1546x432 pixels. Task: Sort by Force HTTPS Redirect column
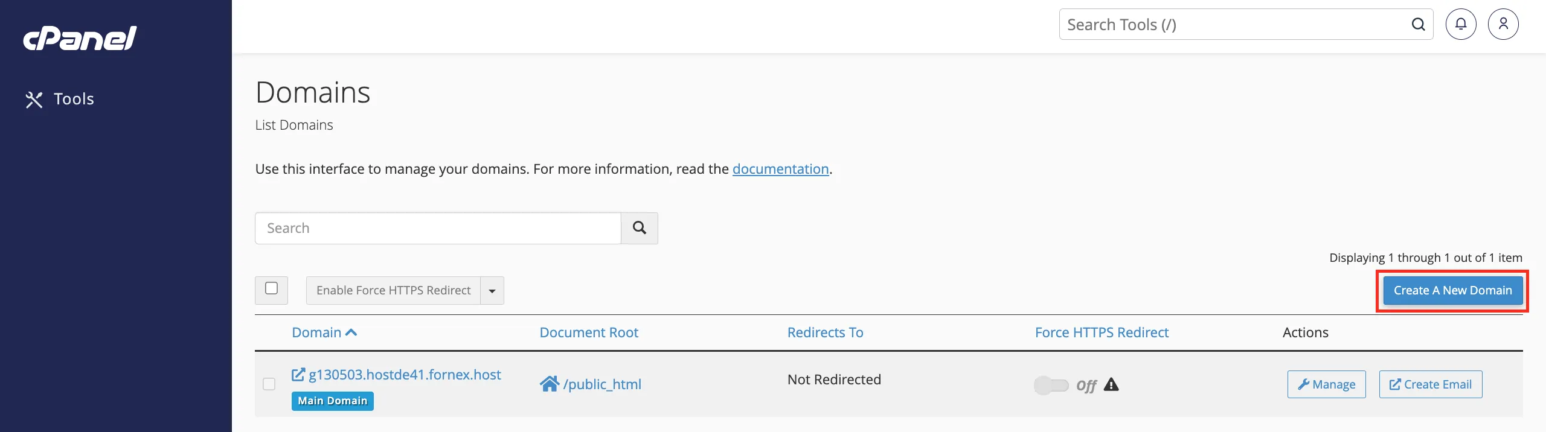click(1102, 332)
